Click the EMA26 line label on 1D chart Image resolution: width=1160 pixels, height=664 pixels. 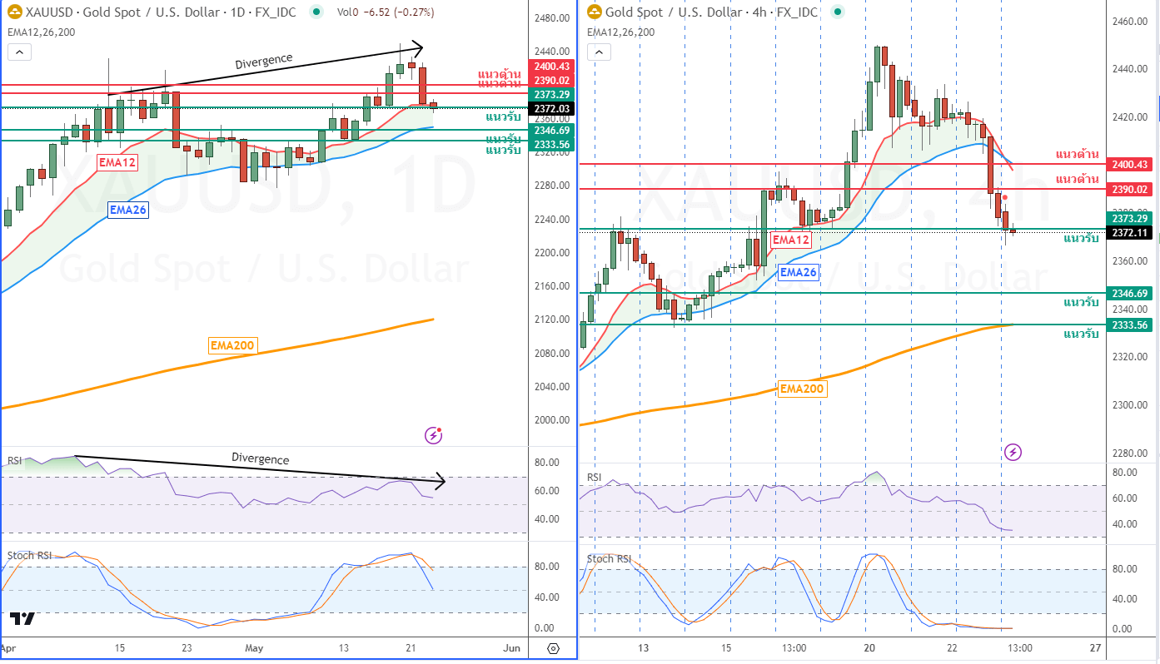tap(128, 210)
